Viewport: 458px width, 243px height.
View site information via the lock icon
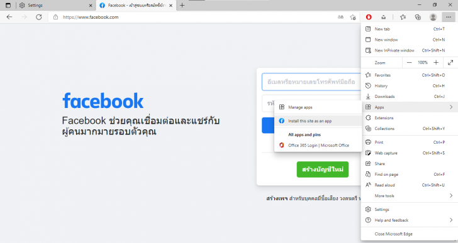pos(55,17)
